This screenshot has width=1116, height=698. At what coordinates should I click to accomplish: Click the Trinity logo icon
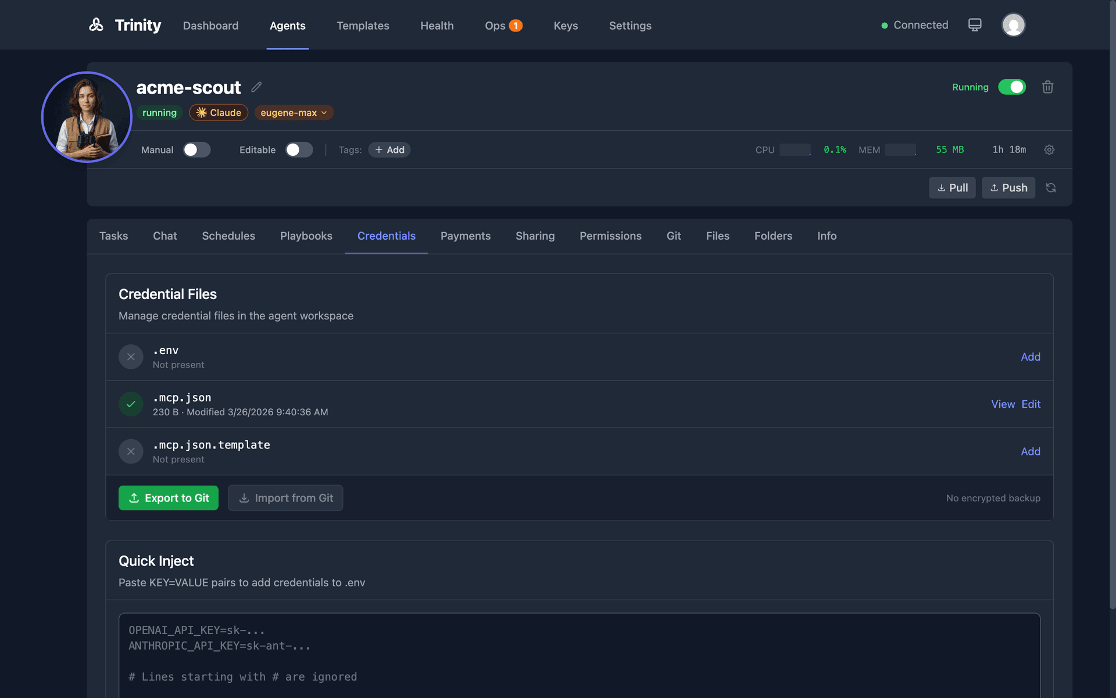click(96, 25)
